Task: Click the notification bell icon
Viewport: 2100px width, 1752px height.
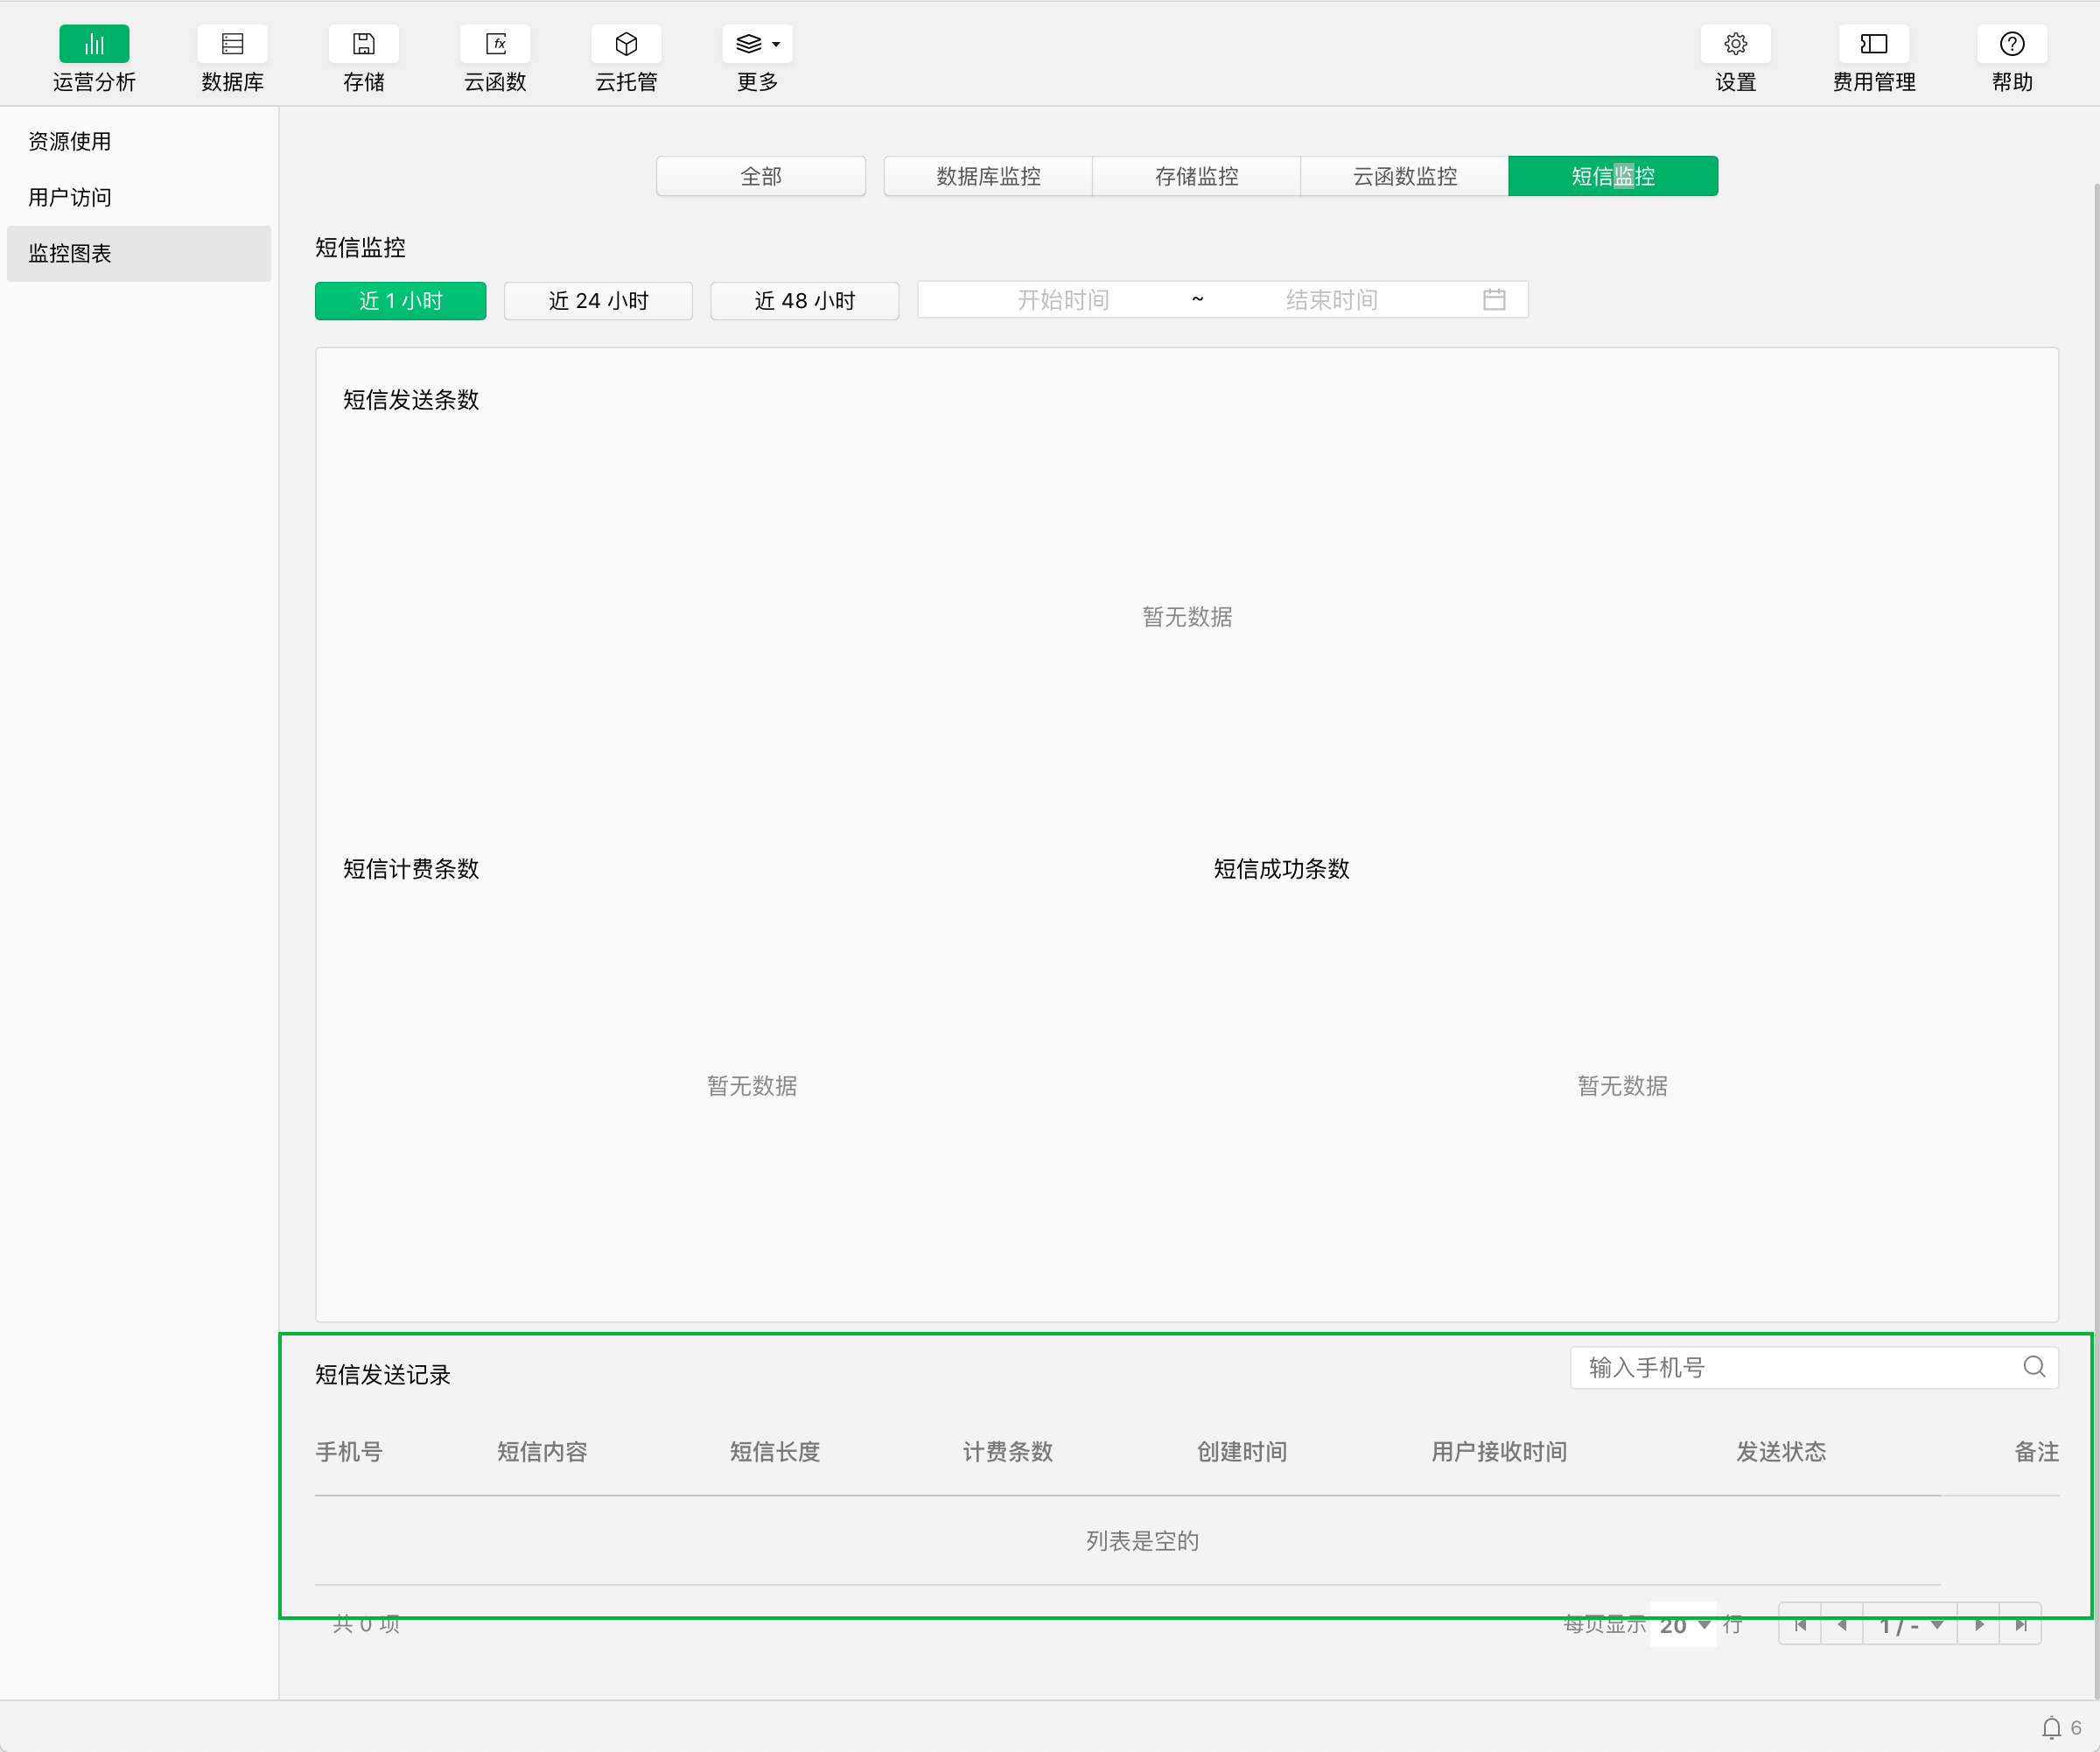Action: [2051, 1727]
